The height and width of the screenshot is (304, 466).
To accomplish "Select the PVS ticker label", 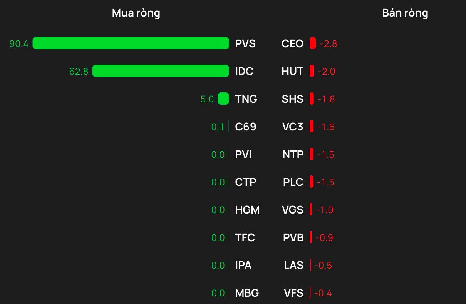I will click(x=245, y=43).
